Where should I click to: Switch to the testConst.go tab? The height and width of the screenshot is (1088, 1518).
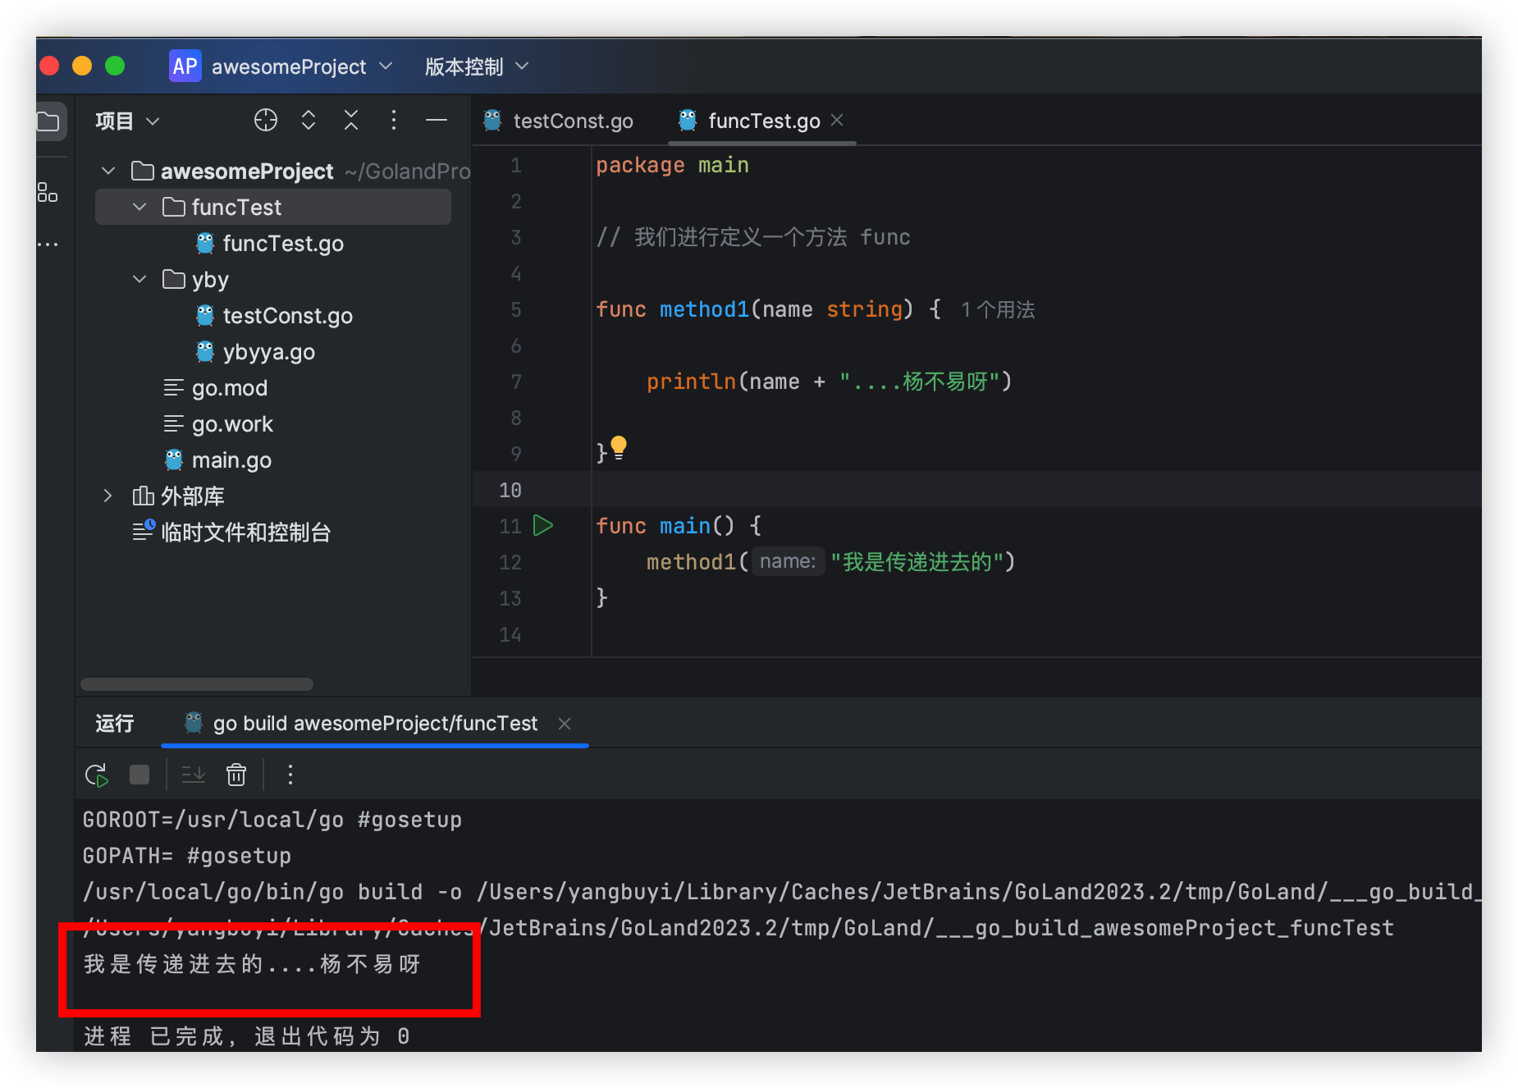(559, 121)
